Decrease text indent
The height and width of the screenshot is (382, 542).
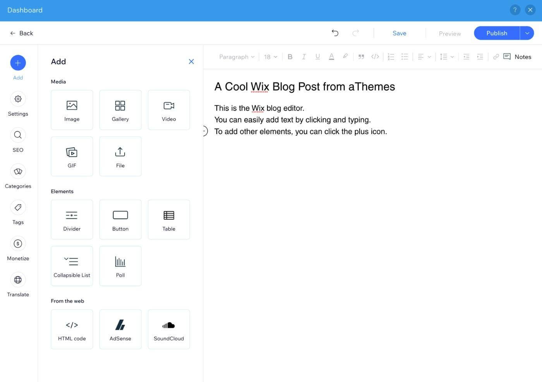tap(467, 57)
